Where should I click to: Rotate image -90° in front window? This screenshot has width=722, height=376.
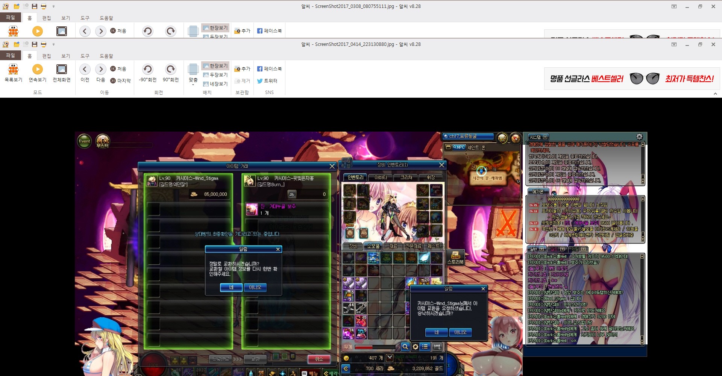point(148,73)
